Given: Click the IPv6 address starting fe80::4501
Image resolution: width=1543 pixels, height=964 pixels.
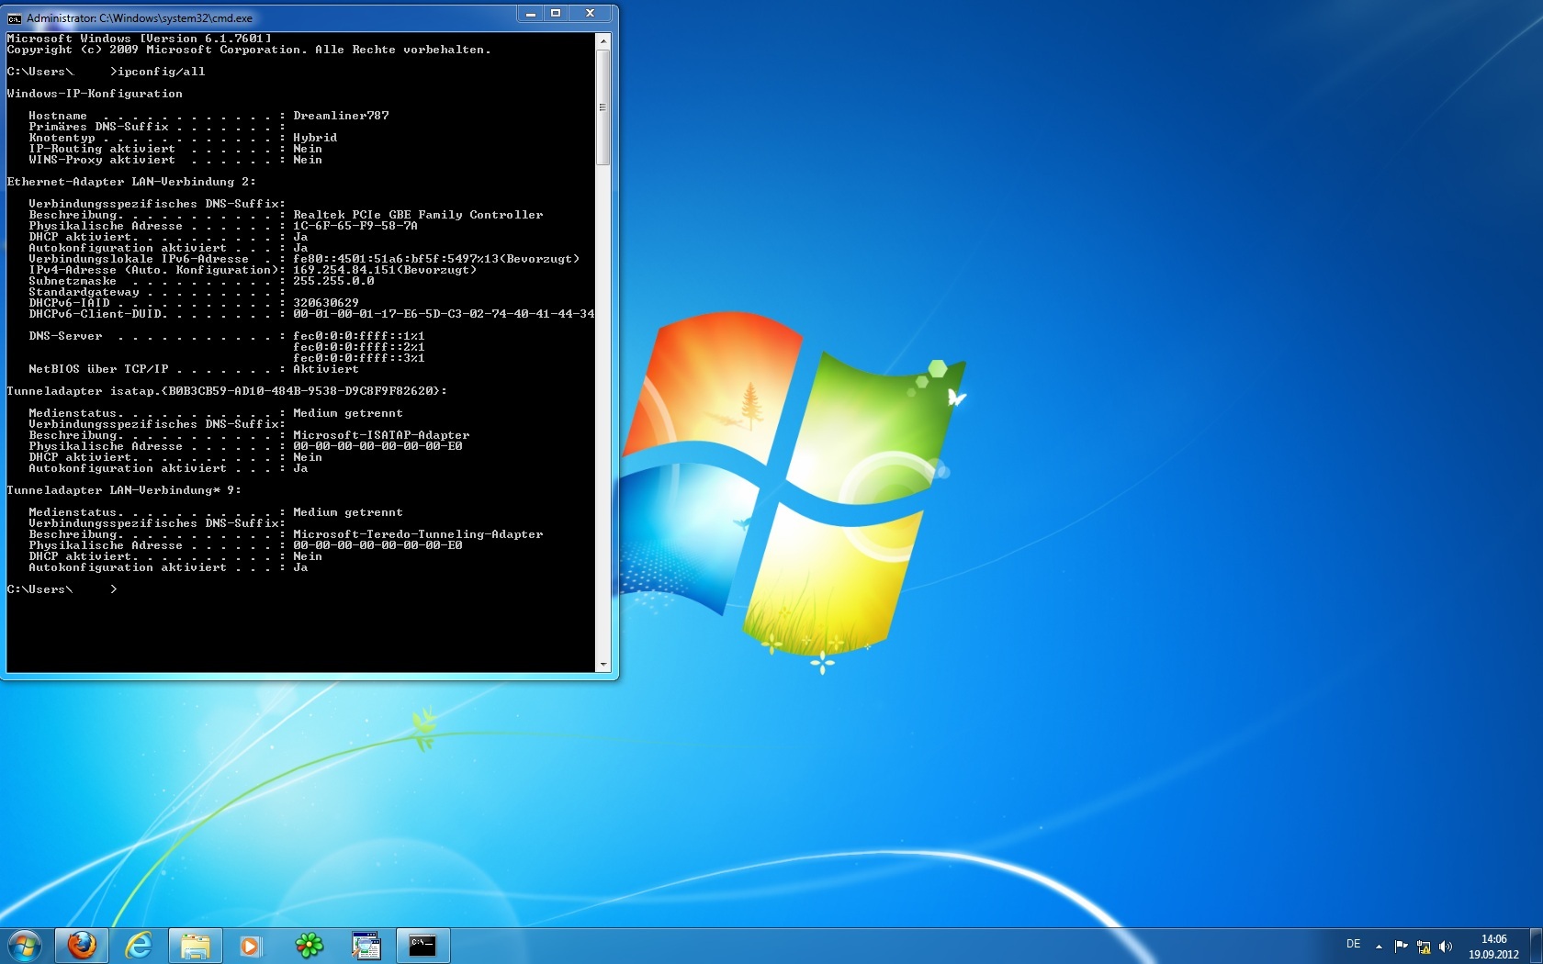Looking at the screenshot, I should pyautogui.click(x=436, y=259).
